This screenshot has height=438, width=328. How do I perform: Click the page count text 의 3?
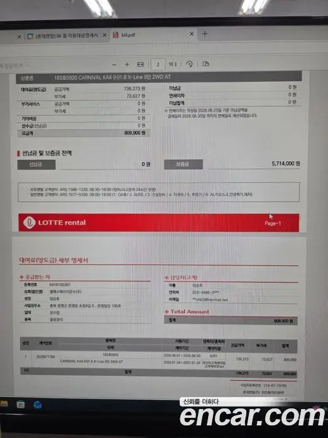click(x=173, y=64)
